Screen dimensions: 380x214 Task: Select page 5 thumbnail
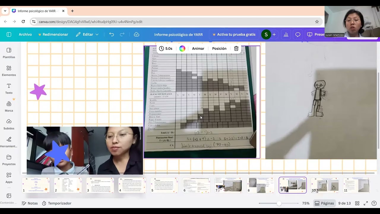pos(164,185)
